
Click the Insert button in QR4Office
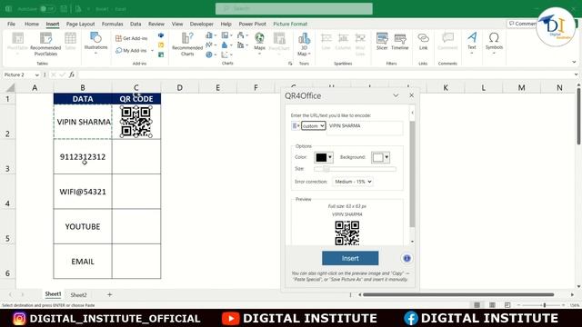point(350,258)
